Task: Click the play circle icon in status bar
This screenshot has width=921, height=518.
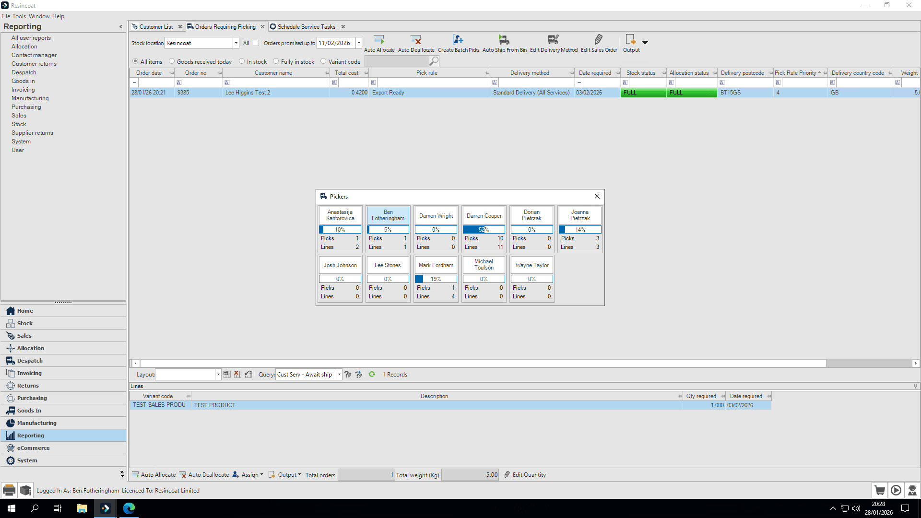Action: pyautogui.click(x=896, y=490)
